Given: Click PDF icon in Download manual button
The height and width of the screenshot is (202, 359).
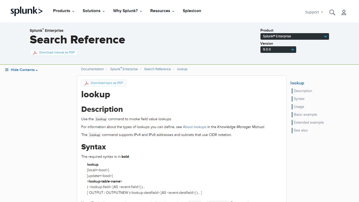Looking at the screenshot, I should [35, 53].
